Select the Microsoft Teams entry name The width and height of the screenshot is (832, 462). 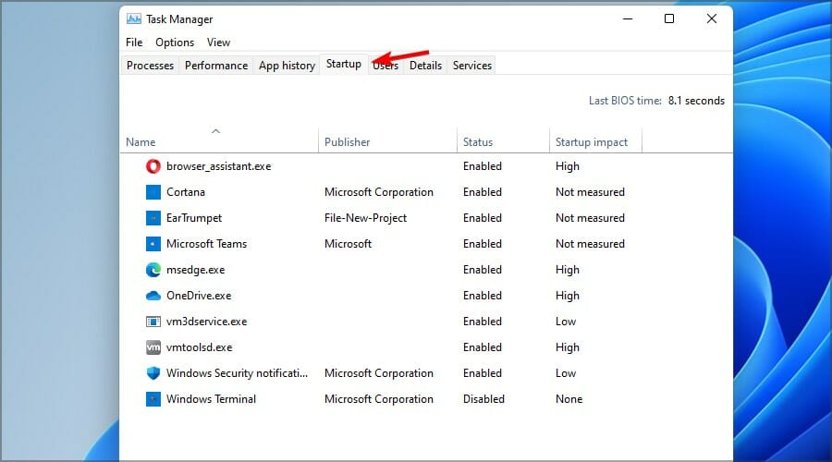coord(206,244)
